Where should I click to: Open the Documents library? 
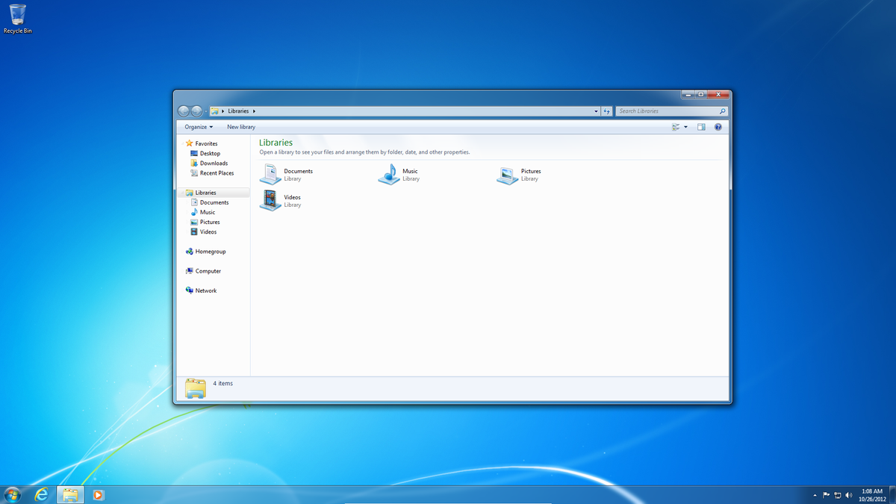(284, 173)
